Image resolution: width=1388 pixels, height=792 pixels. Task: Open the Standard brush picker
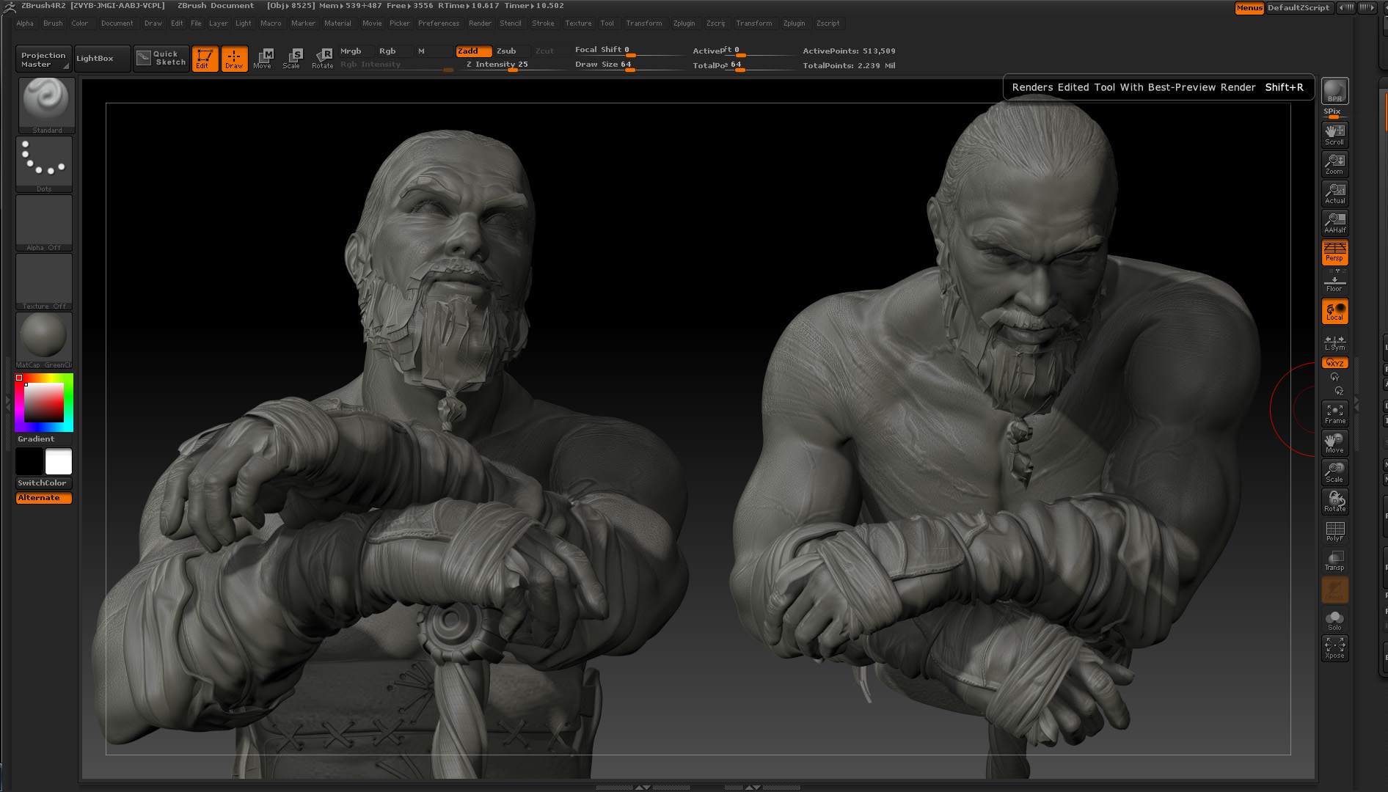(46, 106)
